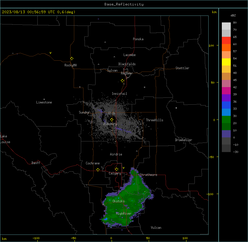The width and height of the screenshot is (248, 242).
Task: Pick the bright yellow 54 to 51 dBZ swatch
Action: (226, 62)
